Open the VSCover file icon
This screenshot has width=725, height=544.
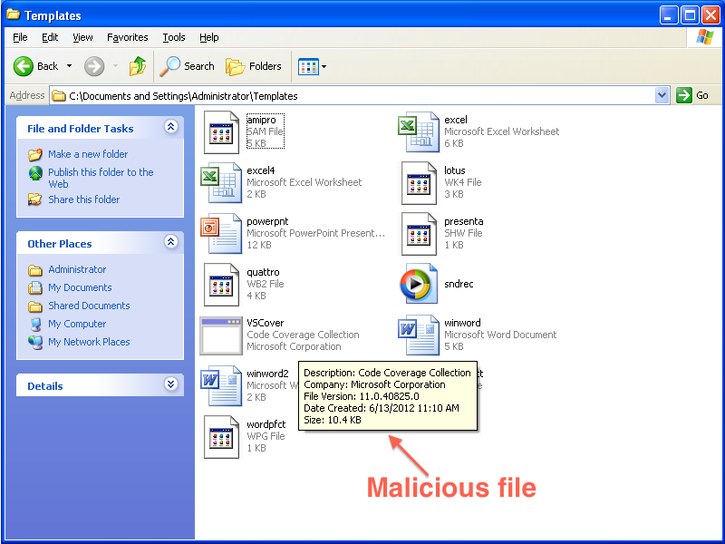point(221,335)
